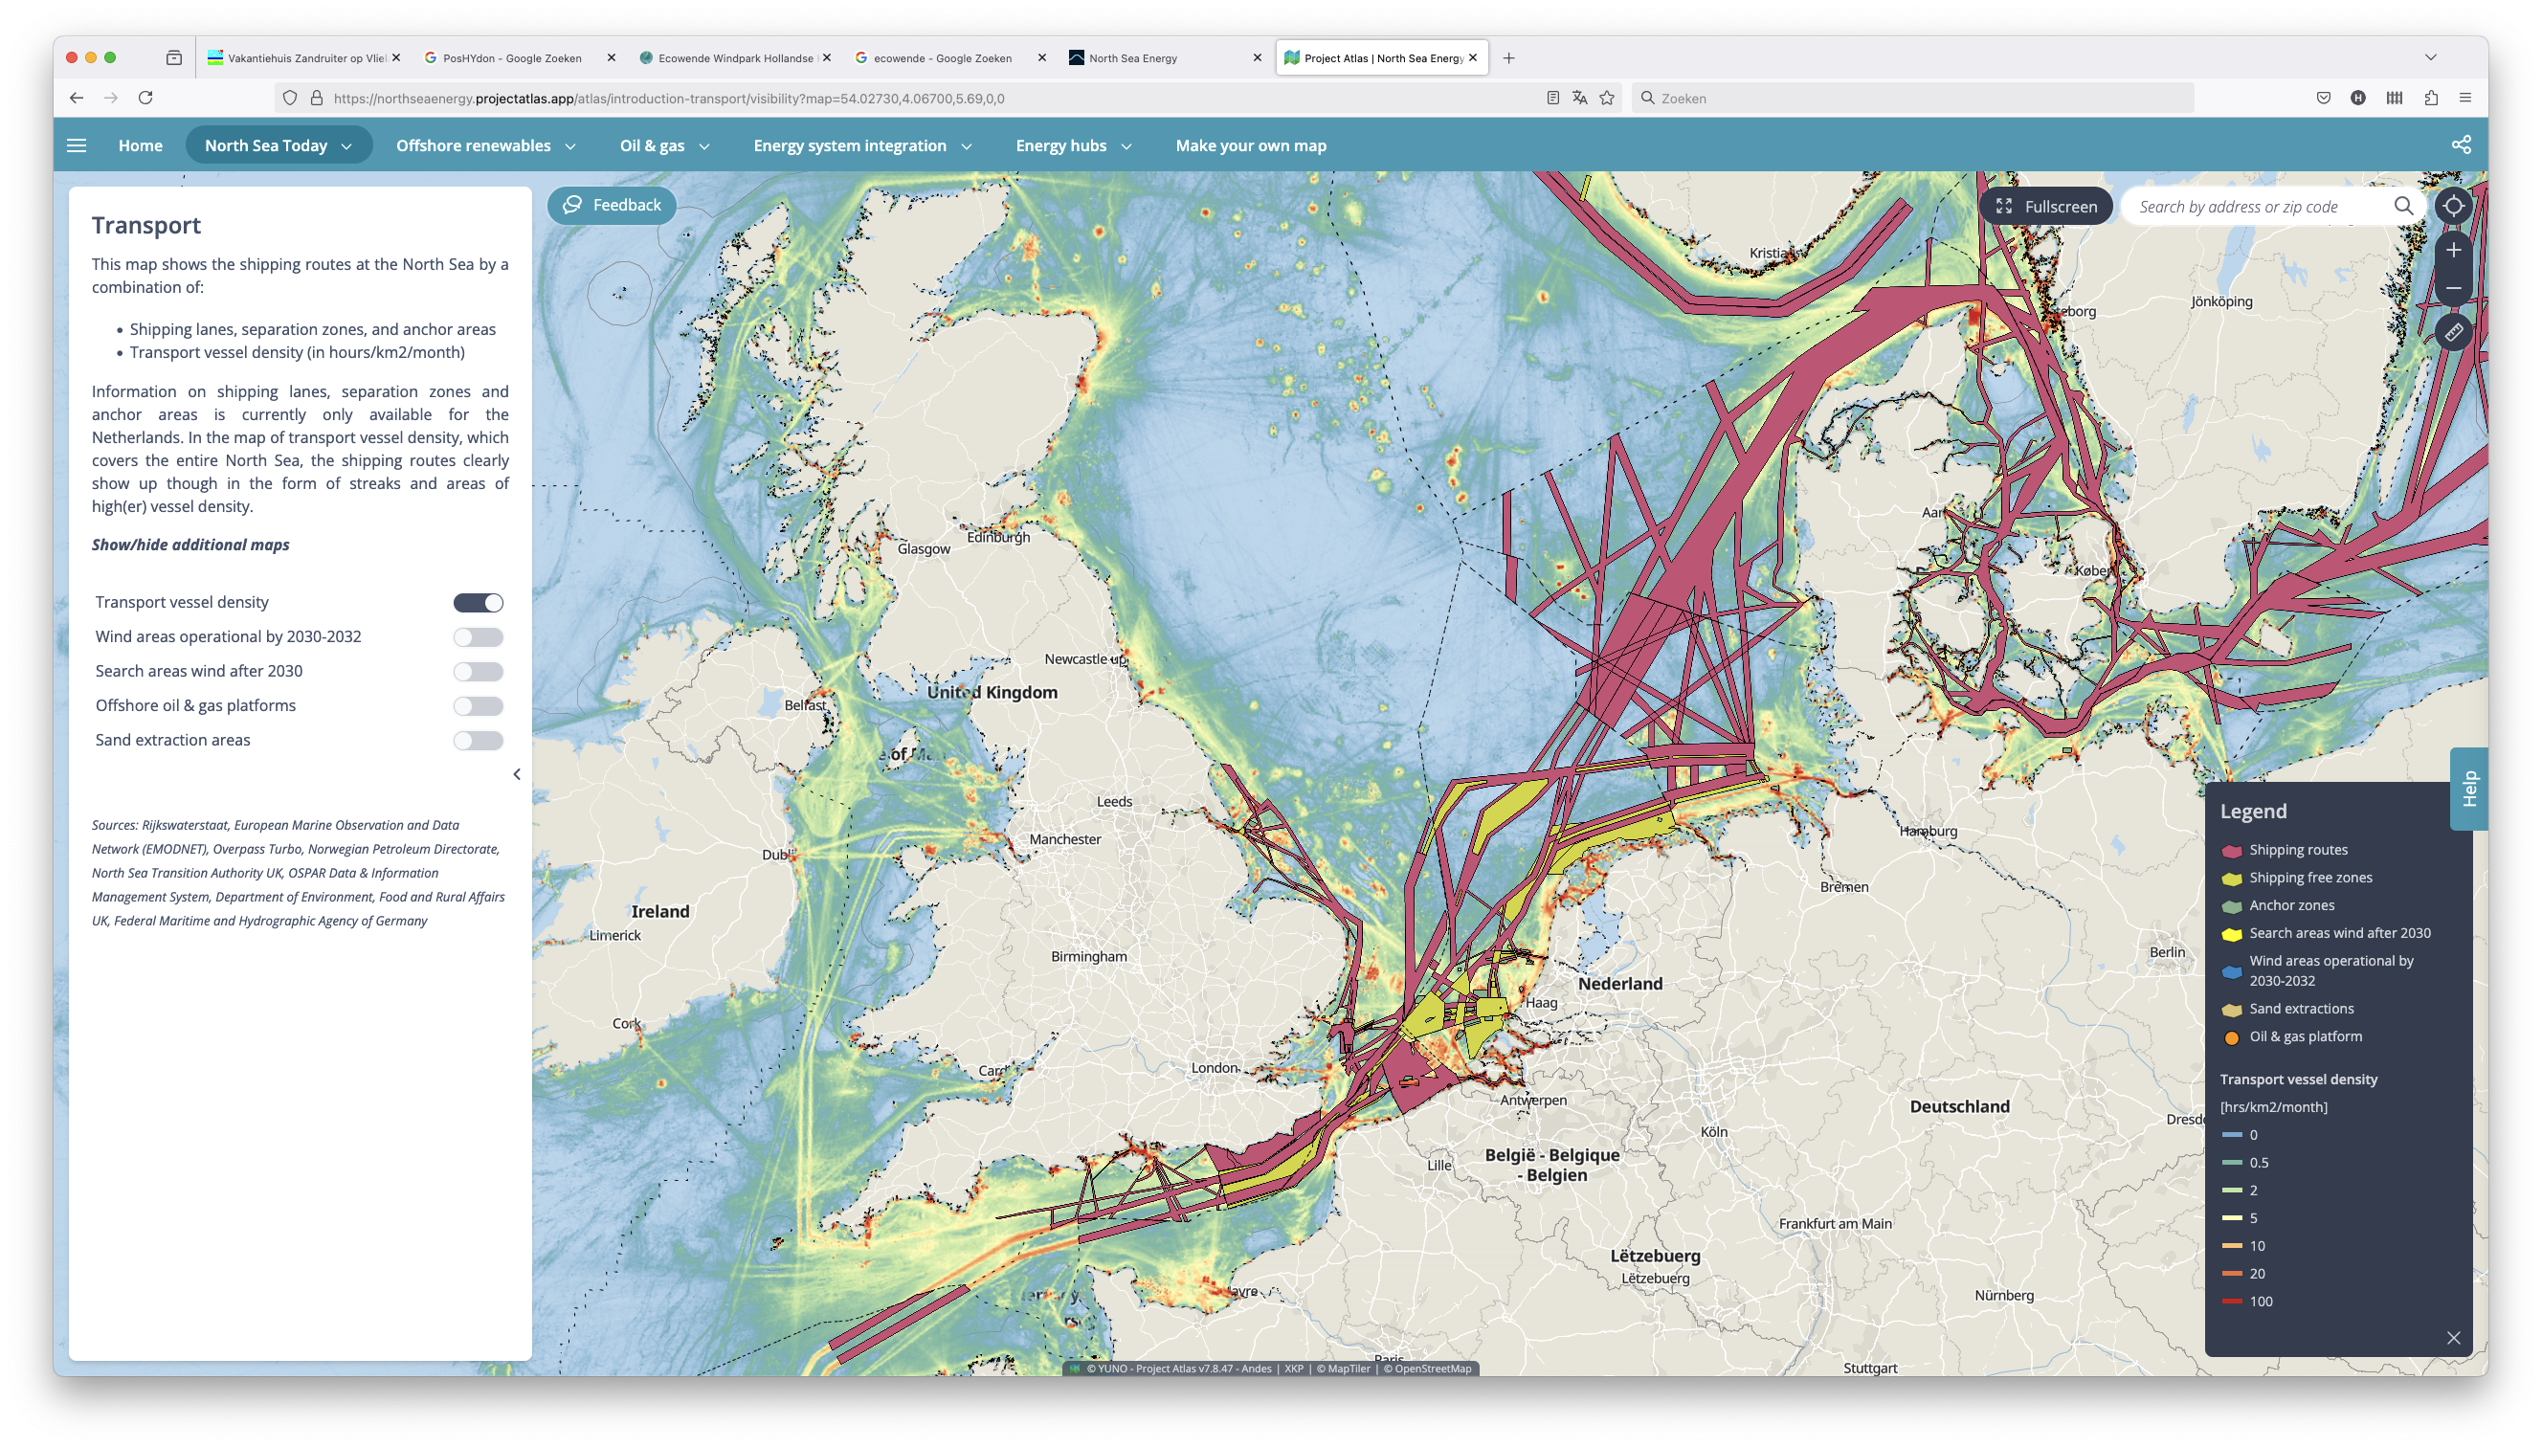Screen dimensions: 2542x1447
Task: Open Firefox application menu
Action: 2464,98
